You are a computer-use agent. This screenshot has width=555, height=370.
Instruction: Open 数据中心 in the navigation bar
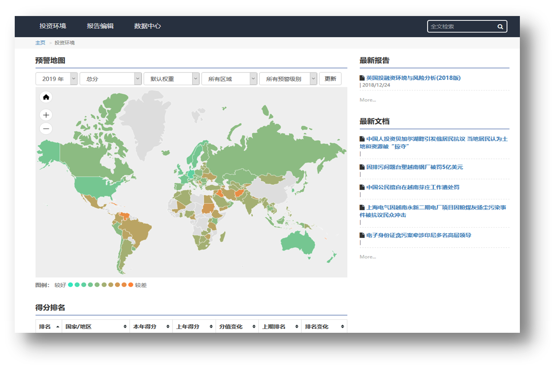click(147, 26)
